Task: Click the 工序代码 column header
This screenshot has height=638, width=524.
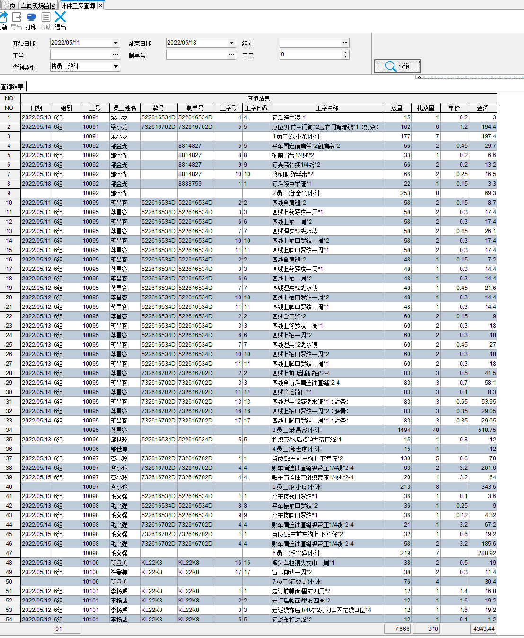Action: tap(256, 108)
